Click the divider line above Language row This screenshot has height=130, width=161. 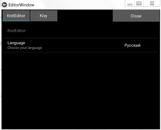point(81,38)
